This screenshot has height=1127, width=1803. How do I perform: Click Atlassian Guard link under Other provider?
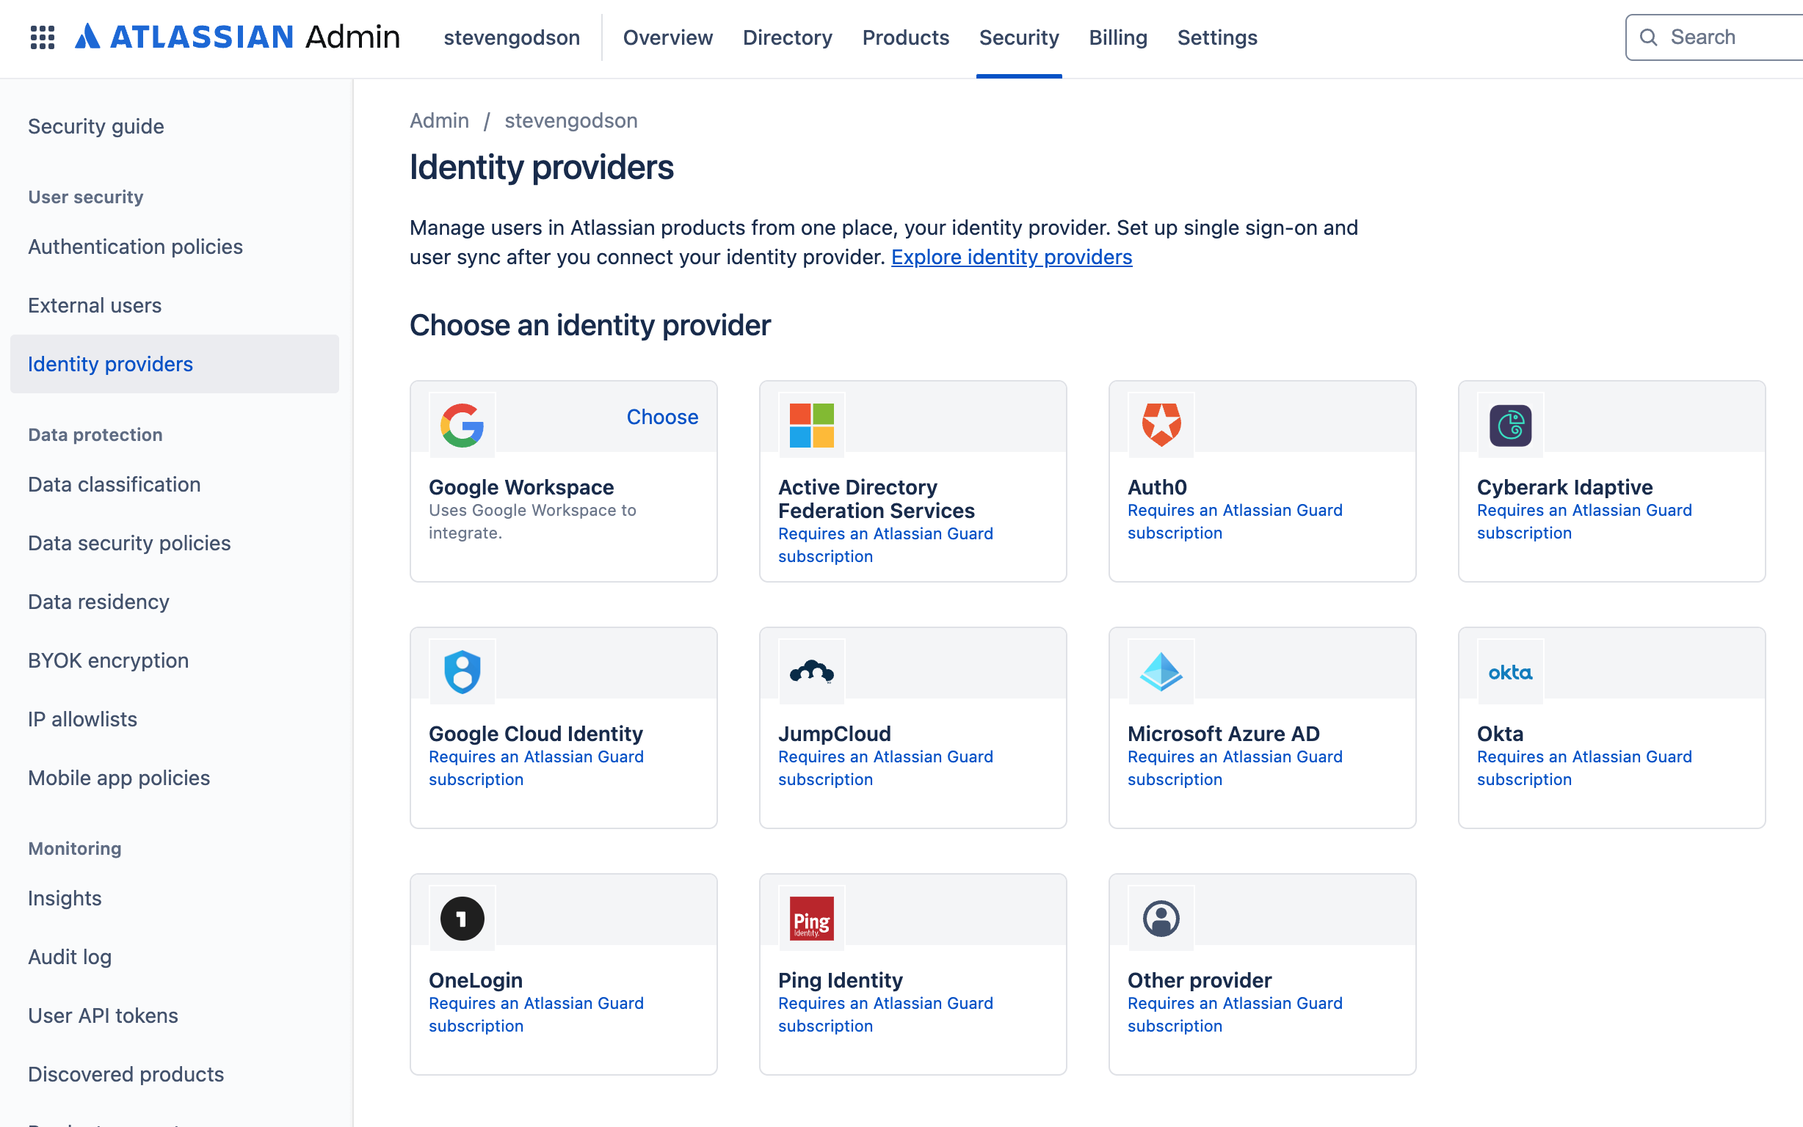coord(1235,1015)
